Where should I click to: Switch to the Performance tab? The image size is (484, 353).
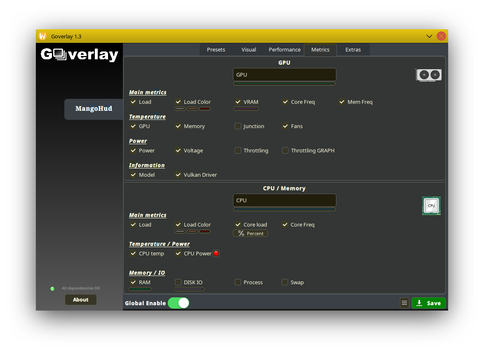click(284, 50)
